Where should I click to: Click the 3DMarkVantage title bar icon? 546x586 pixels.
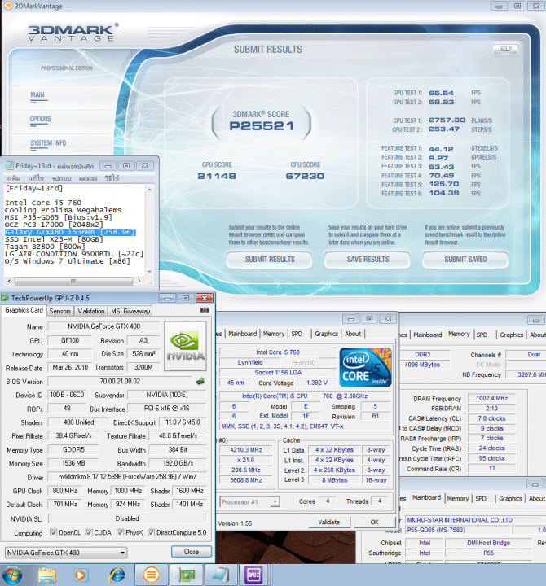coord(8,6)
